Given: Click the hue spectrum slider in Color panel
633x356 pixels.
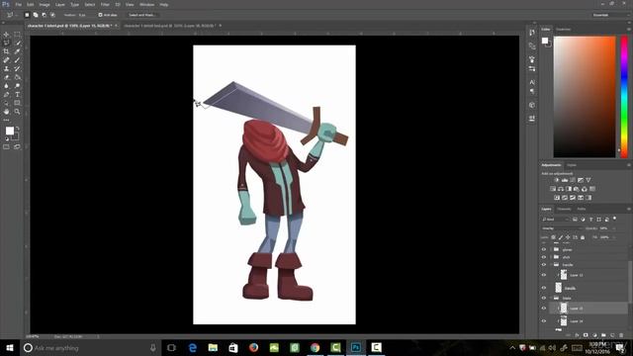Looking at the screenshot, I should pos(624,97).
